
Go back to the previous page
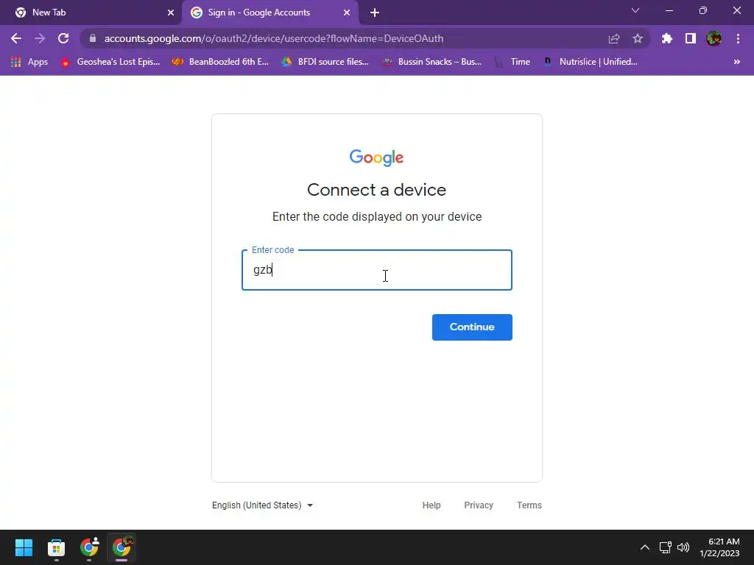click(16, 38)
